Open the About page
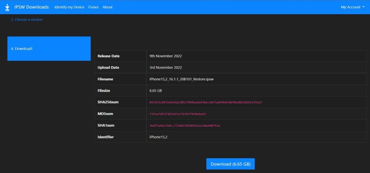 [x=107, y=7]
